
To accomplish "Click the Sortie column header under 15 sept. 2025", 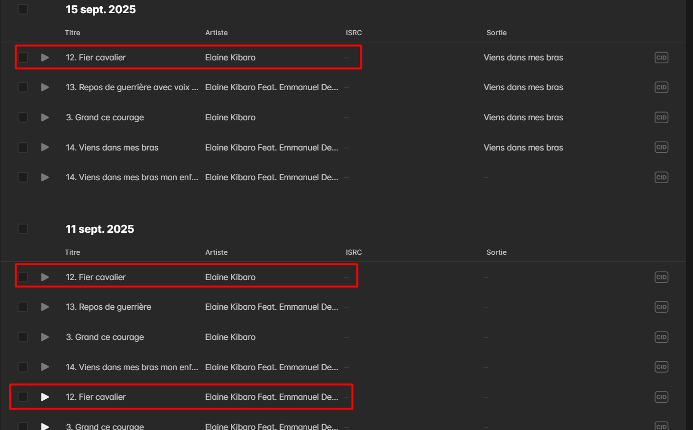I will [x=496, y=33].
